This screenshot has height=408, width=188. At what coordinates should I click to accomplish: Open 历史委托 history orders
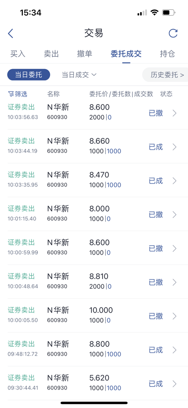166,75
